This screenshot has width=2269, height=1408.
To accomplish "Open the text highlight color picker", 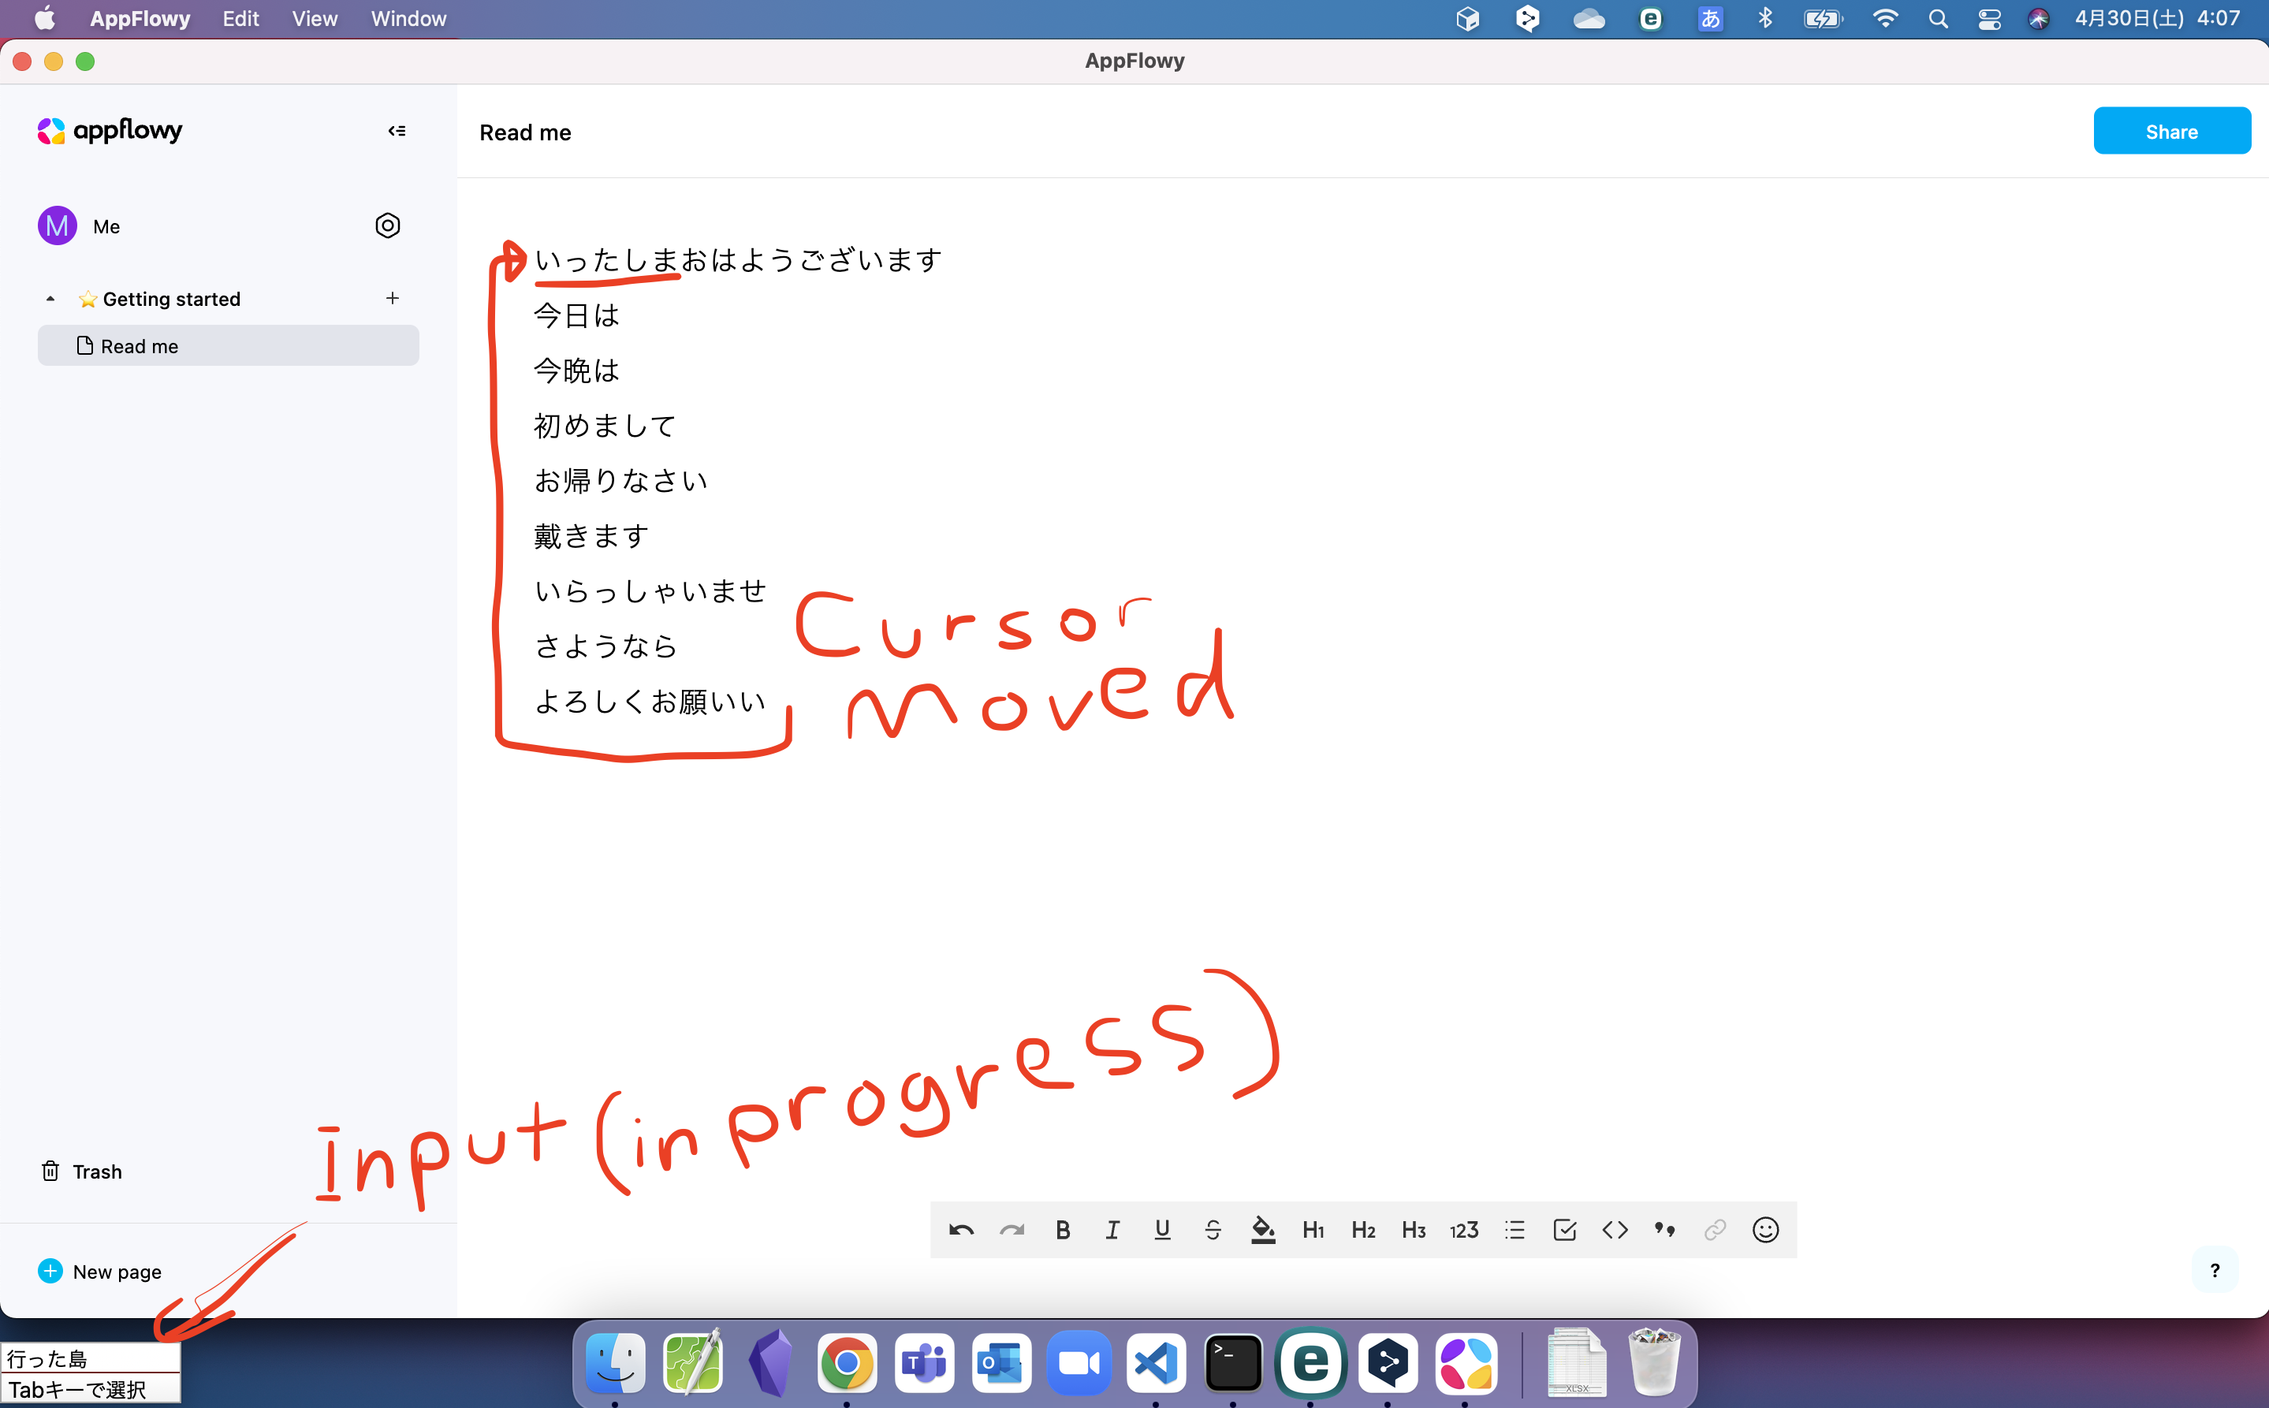I will [x=1262, y=1229].
